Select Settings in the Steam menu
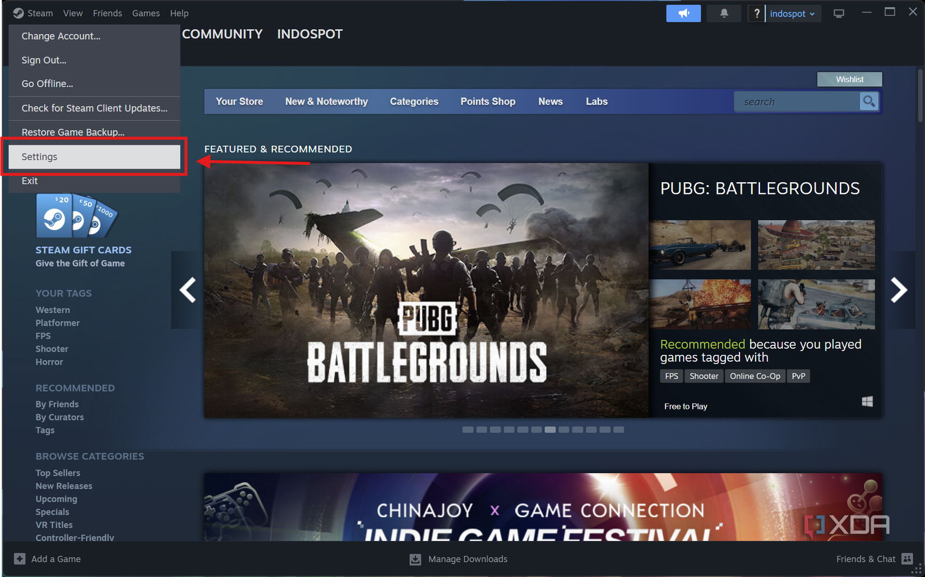 point(94,157)
